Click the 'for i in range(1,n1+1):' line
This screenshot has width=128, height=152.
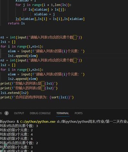[22, 46]
